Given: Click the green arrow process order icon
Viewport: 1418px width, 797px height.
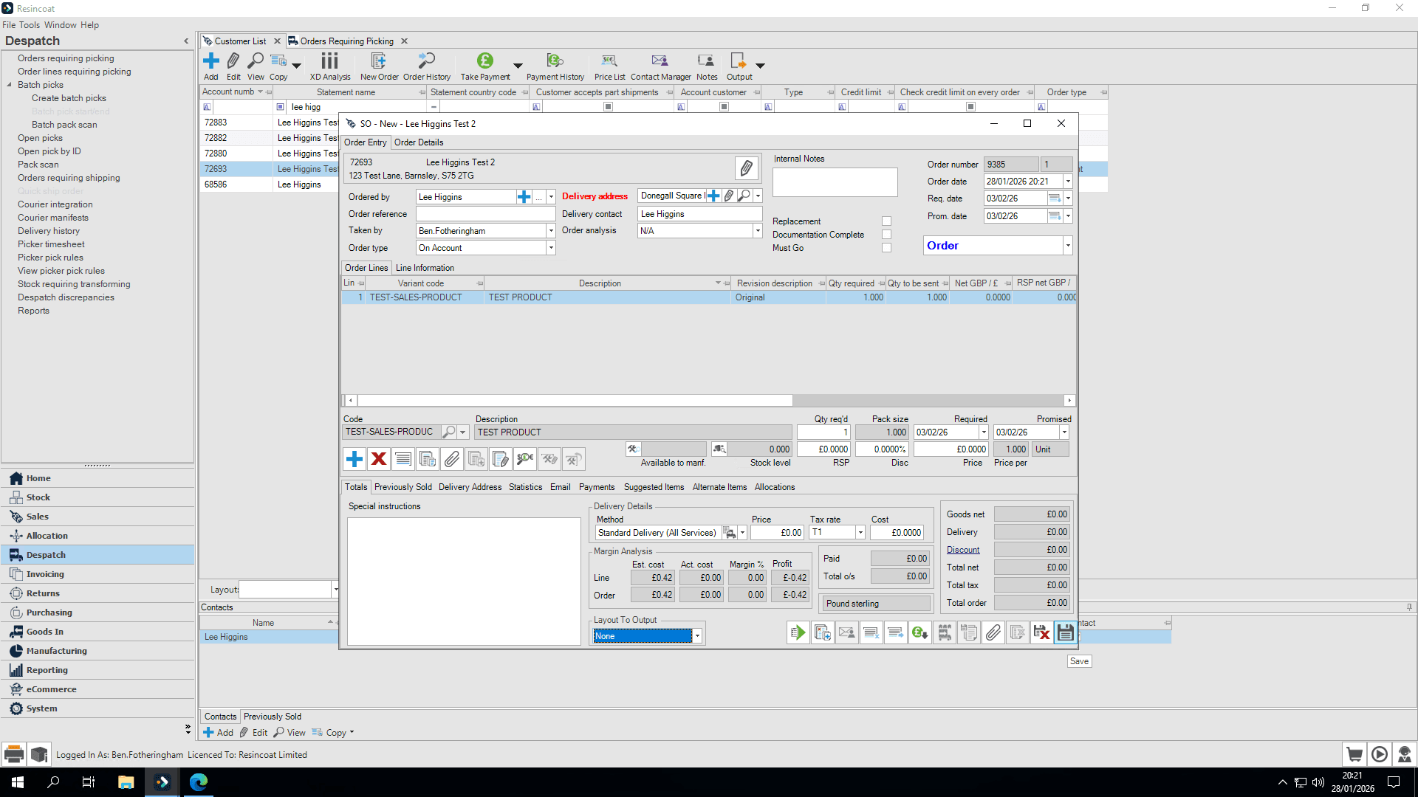Looking at the screenshot, I should coord(798,632).
